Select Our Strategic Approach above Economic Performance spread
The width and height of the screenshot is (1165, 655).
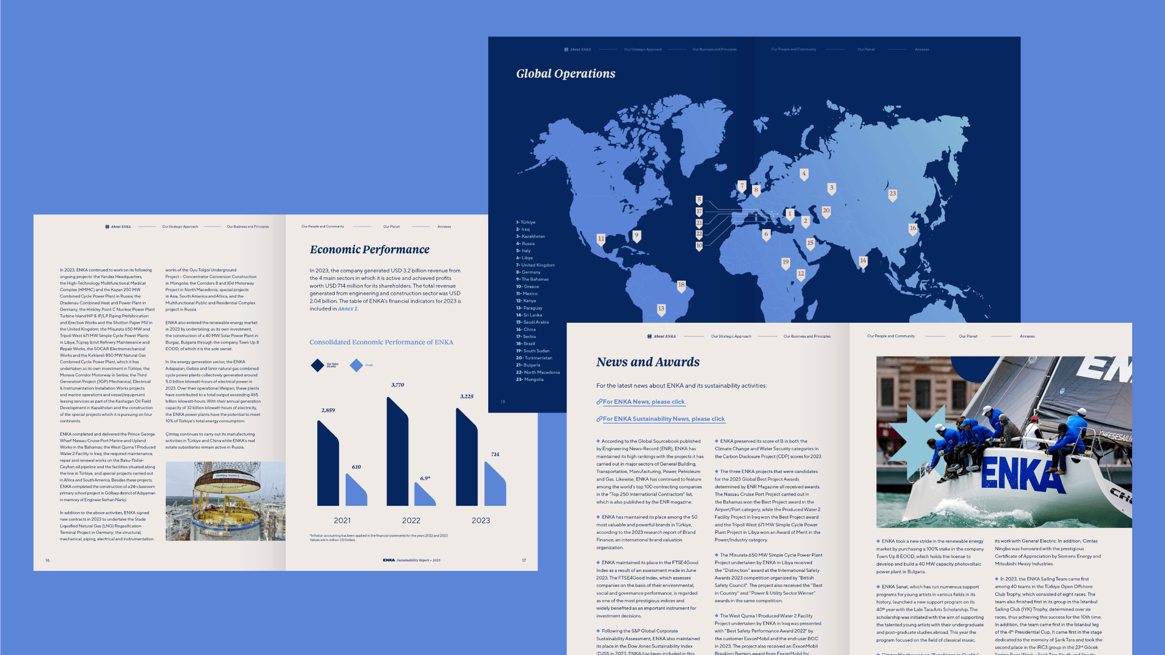tap(180, 227)
